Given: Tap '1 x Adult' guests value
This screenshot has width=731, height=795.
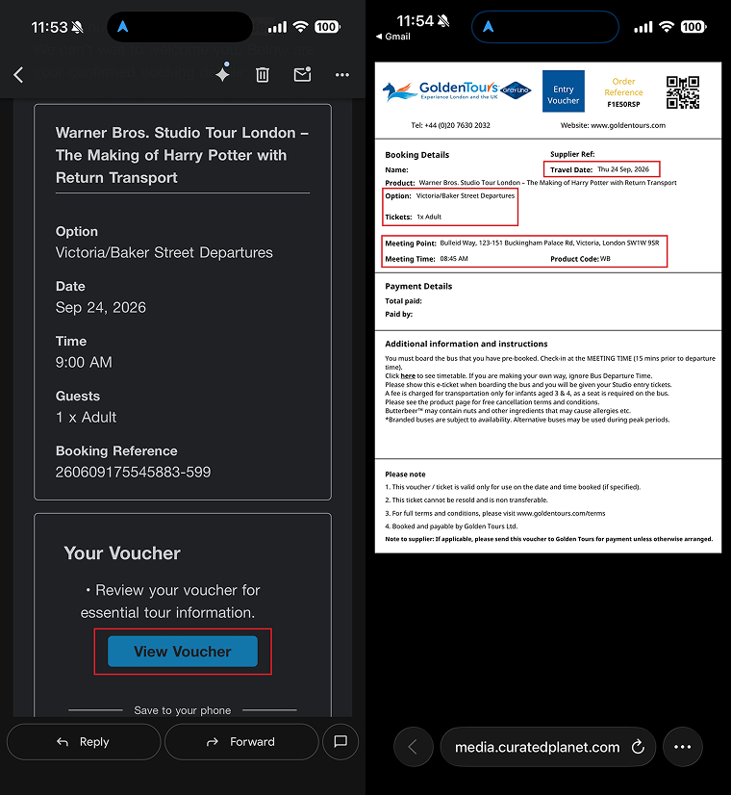Looking at the screenshot, I should [86, 417].
